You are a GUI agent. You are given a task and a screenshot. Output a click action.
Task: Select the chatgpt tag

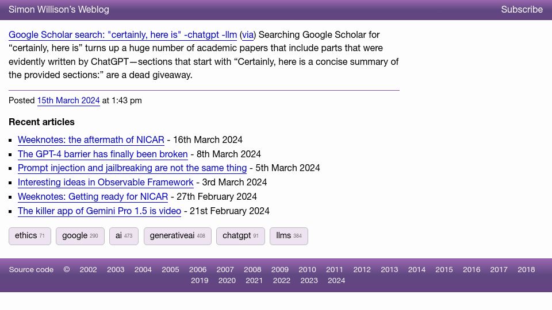click(240, 236)
